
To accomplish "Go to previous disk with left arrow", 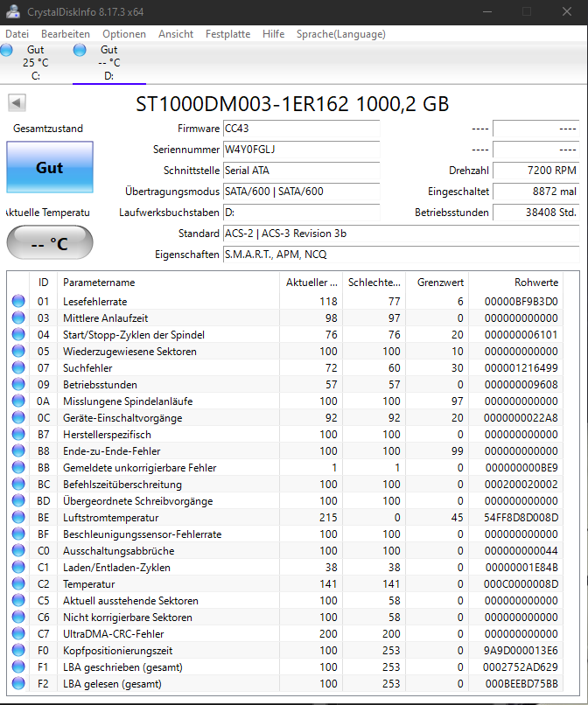I will point(17,103).
